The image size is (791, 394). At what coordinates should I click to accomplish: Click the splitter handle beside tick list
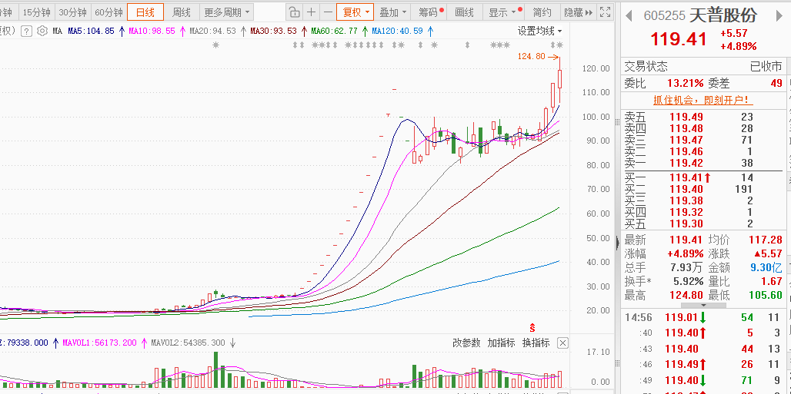click(617, 363)
